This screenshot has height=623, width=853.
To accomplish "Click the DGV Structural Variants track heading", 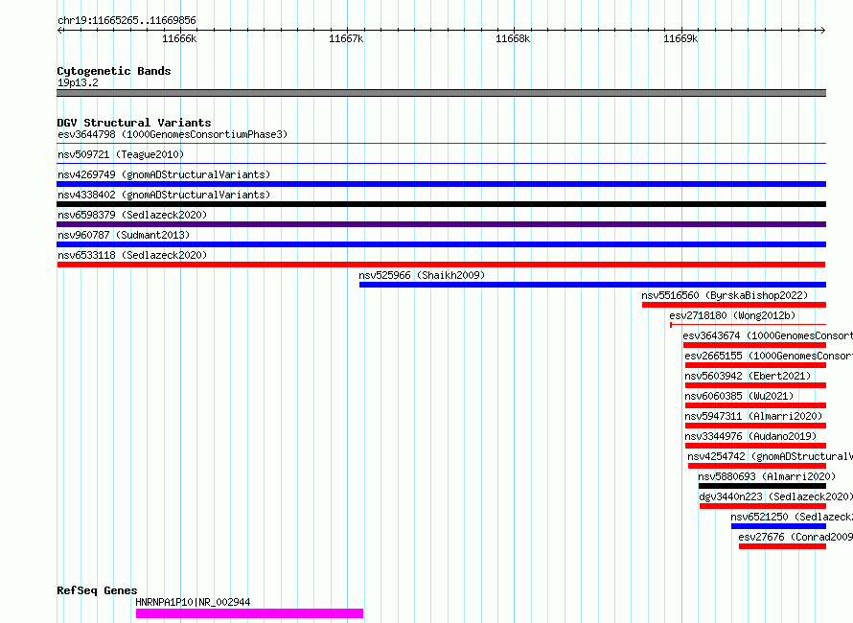I will coord(134,123).
